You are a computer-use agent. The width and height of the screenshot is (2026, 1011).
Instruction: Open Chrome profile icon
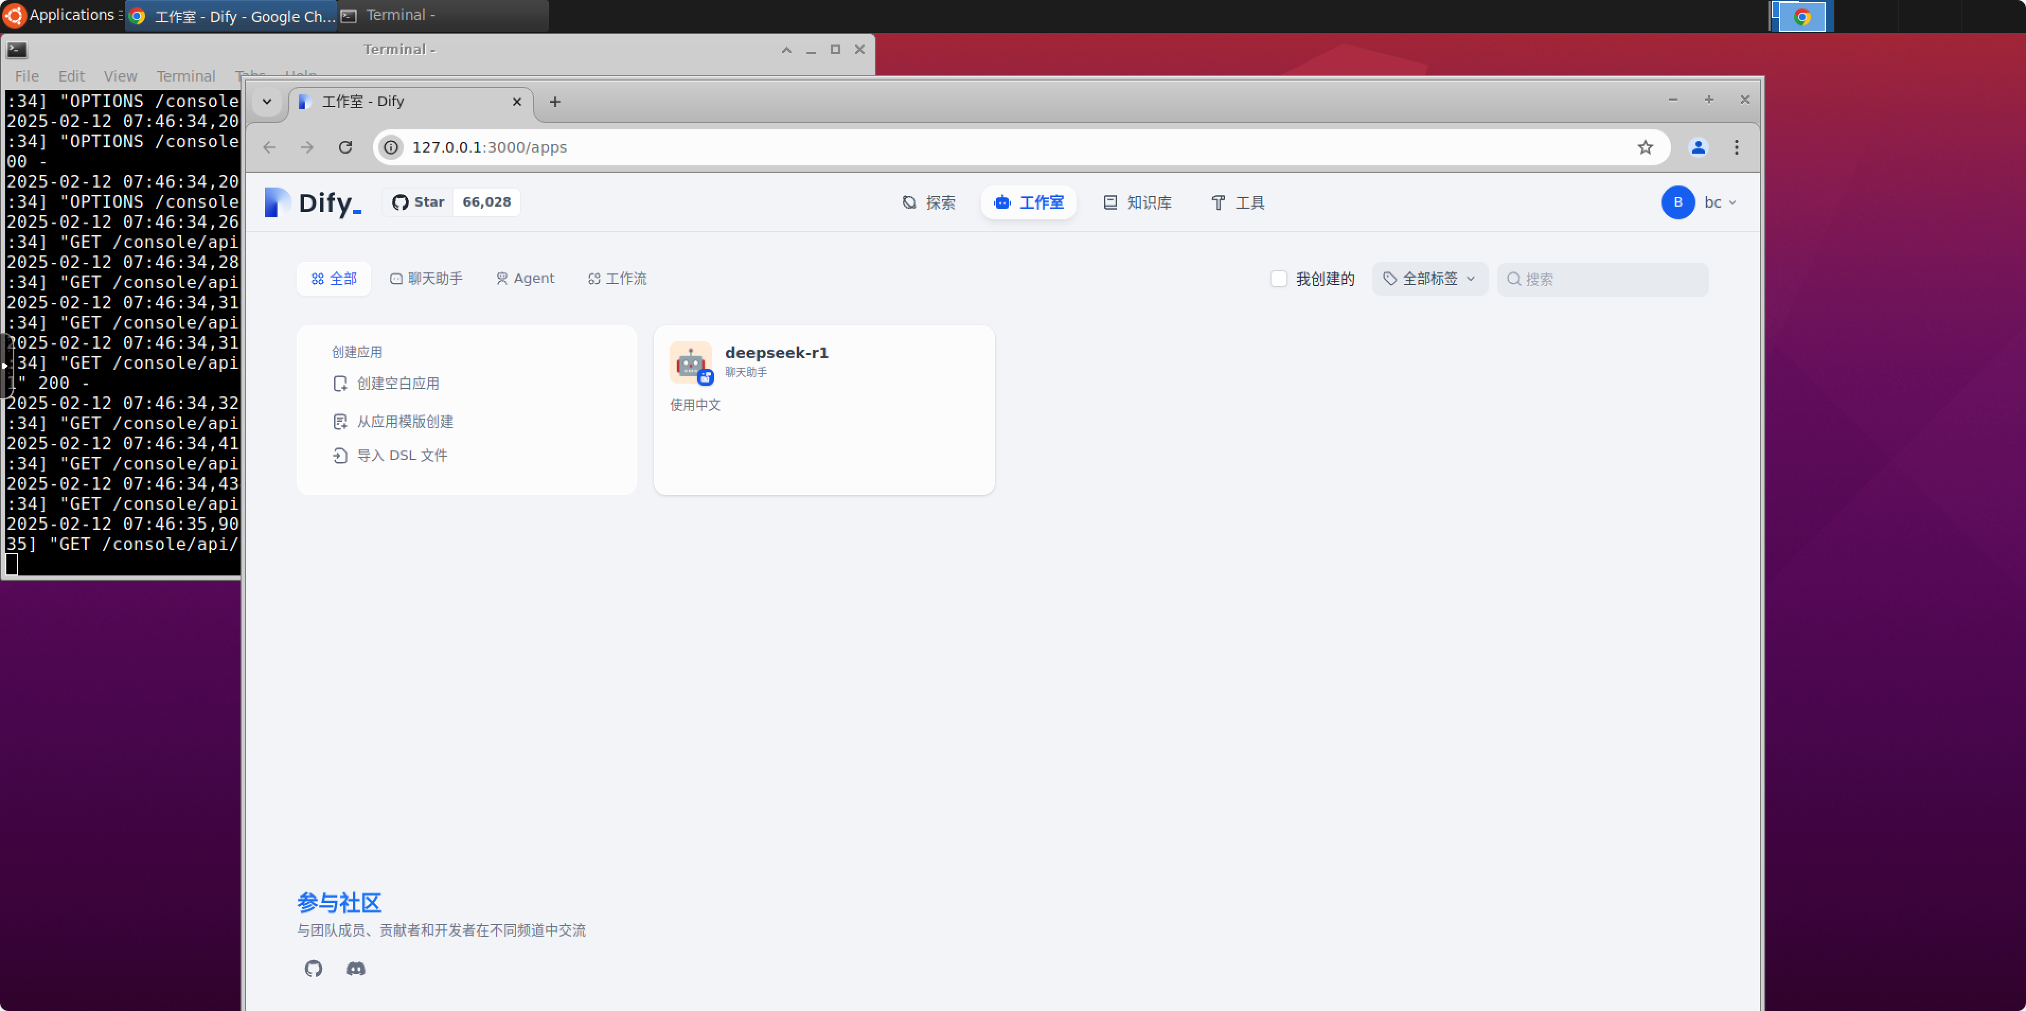pyautogui.click(x=1698, y=147)
